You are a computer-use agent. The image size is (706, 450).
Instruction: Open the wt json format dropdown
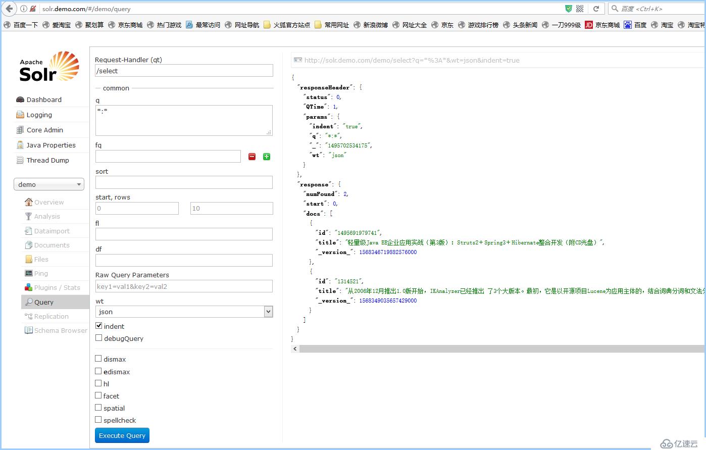coord(184,312)
